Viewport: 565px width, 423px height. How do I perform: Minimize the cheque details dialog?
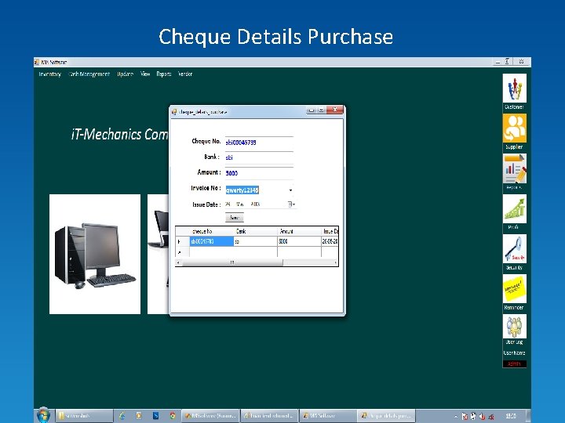tap(312, 110)
